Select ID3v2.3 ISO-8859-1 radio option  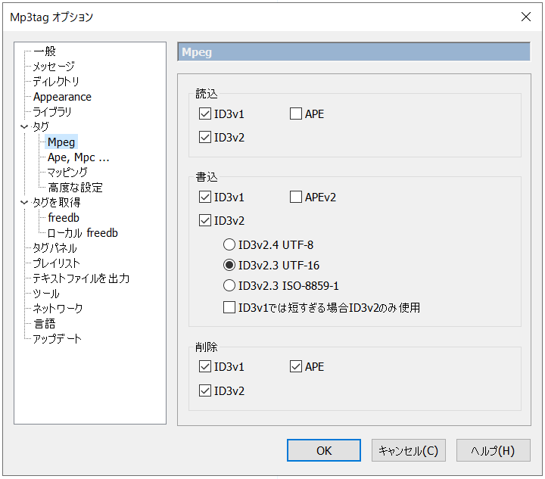(229, 285)
